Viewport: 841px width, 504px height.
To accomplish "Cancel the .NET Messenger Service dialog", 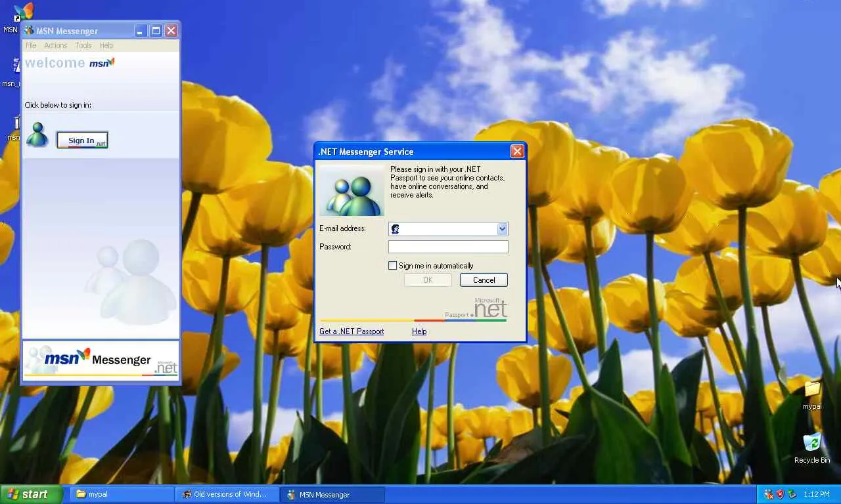I will click(484, 280).
